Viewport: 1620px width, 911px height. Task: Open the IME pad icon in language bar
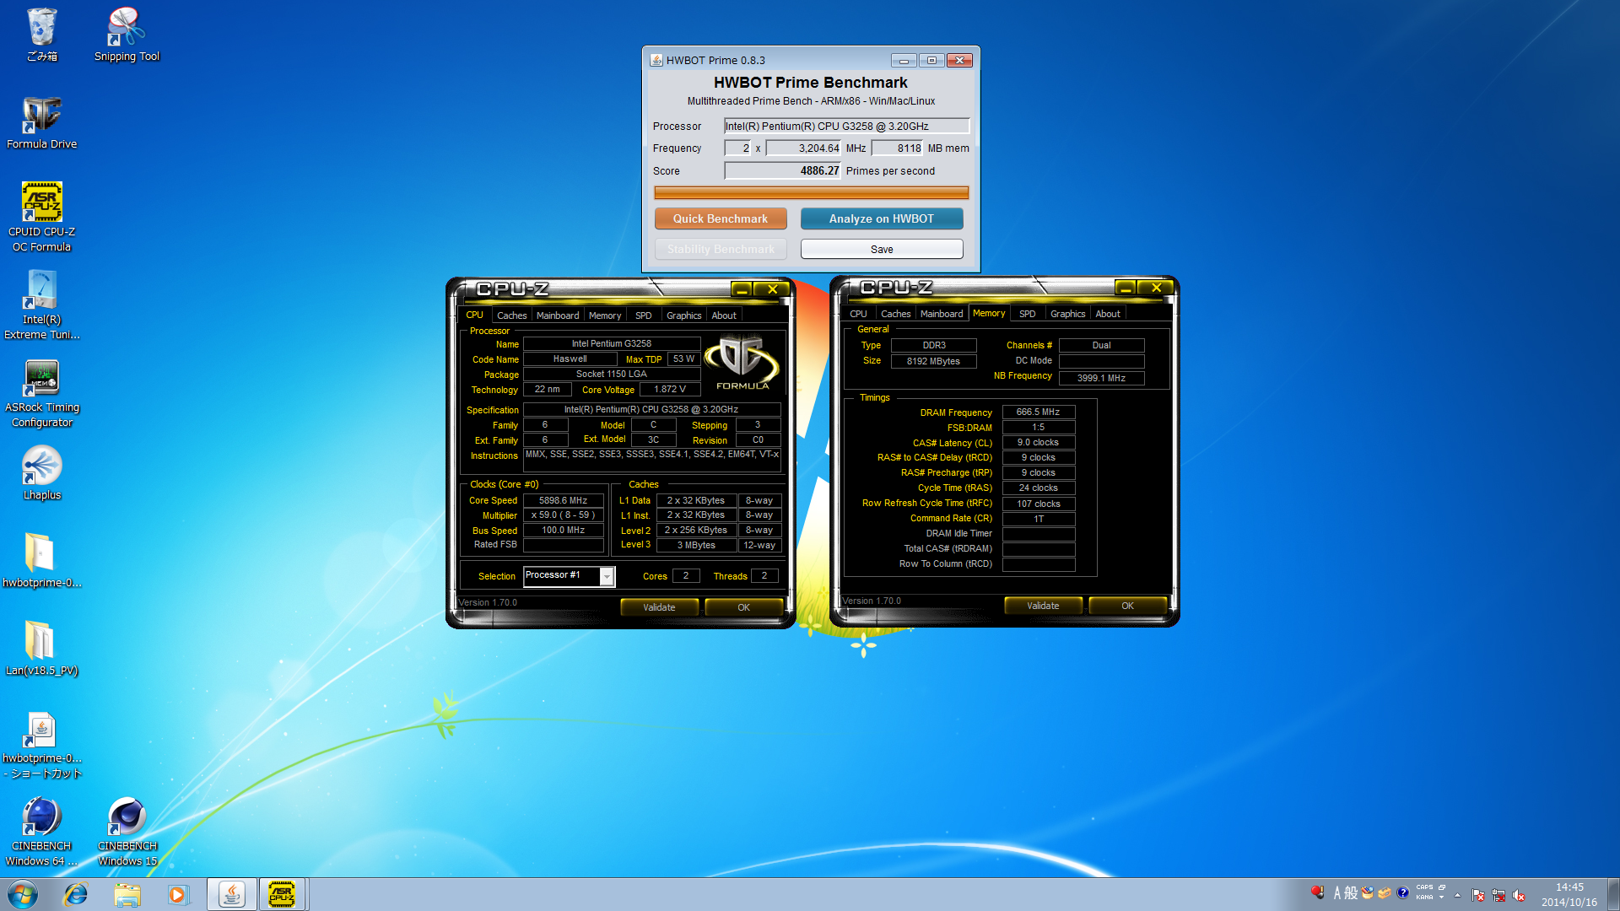[1368, 892]
